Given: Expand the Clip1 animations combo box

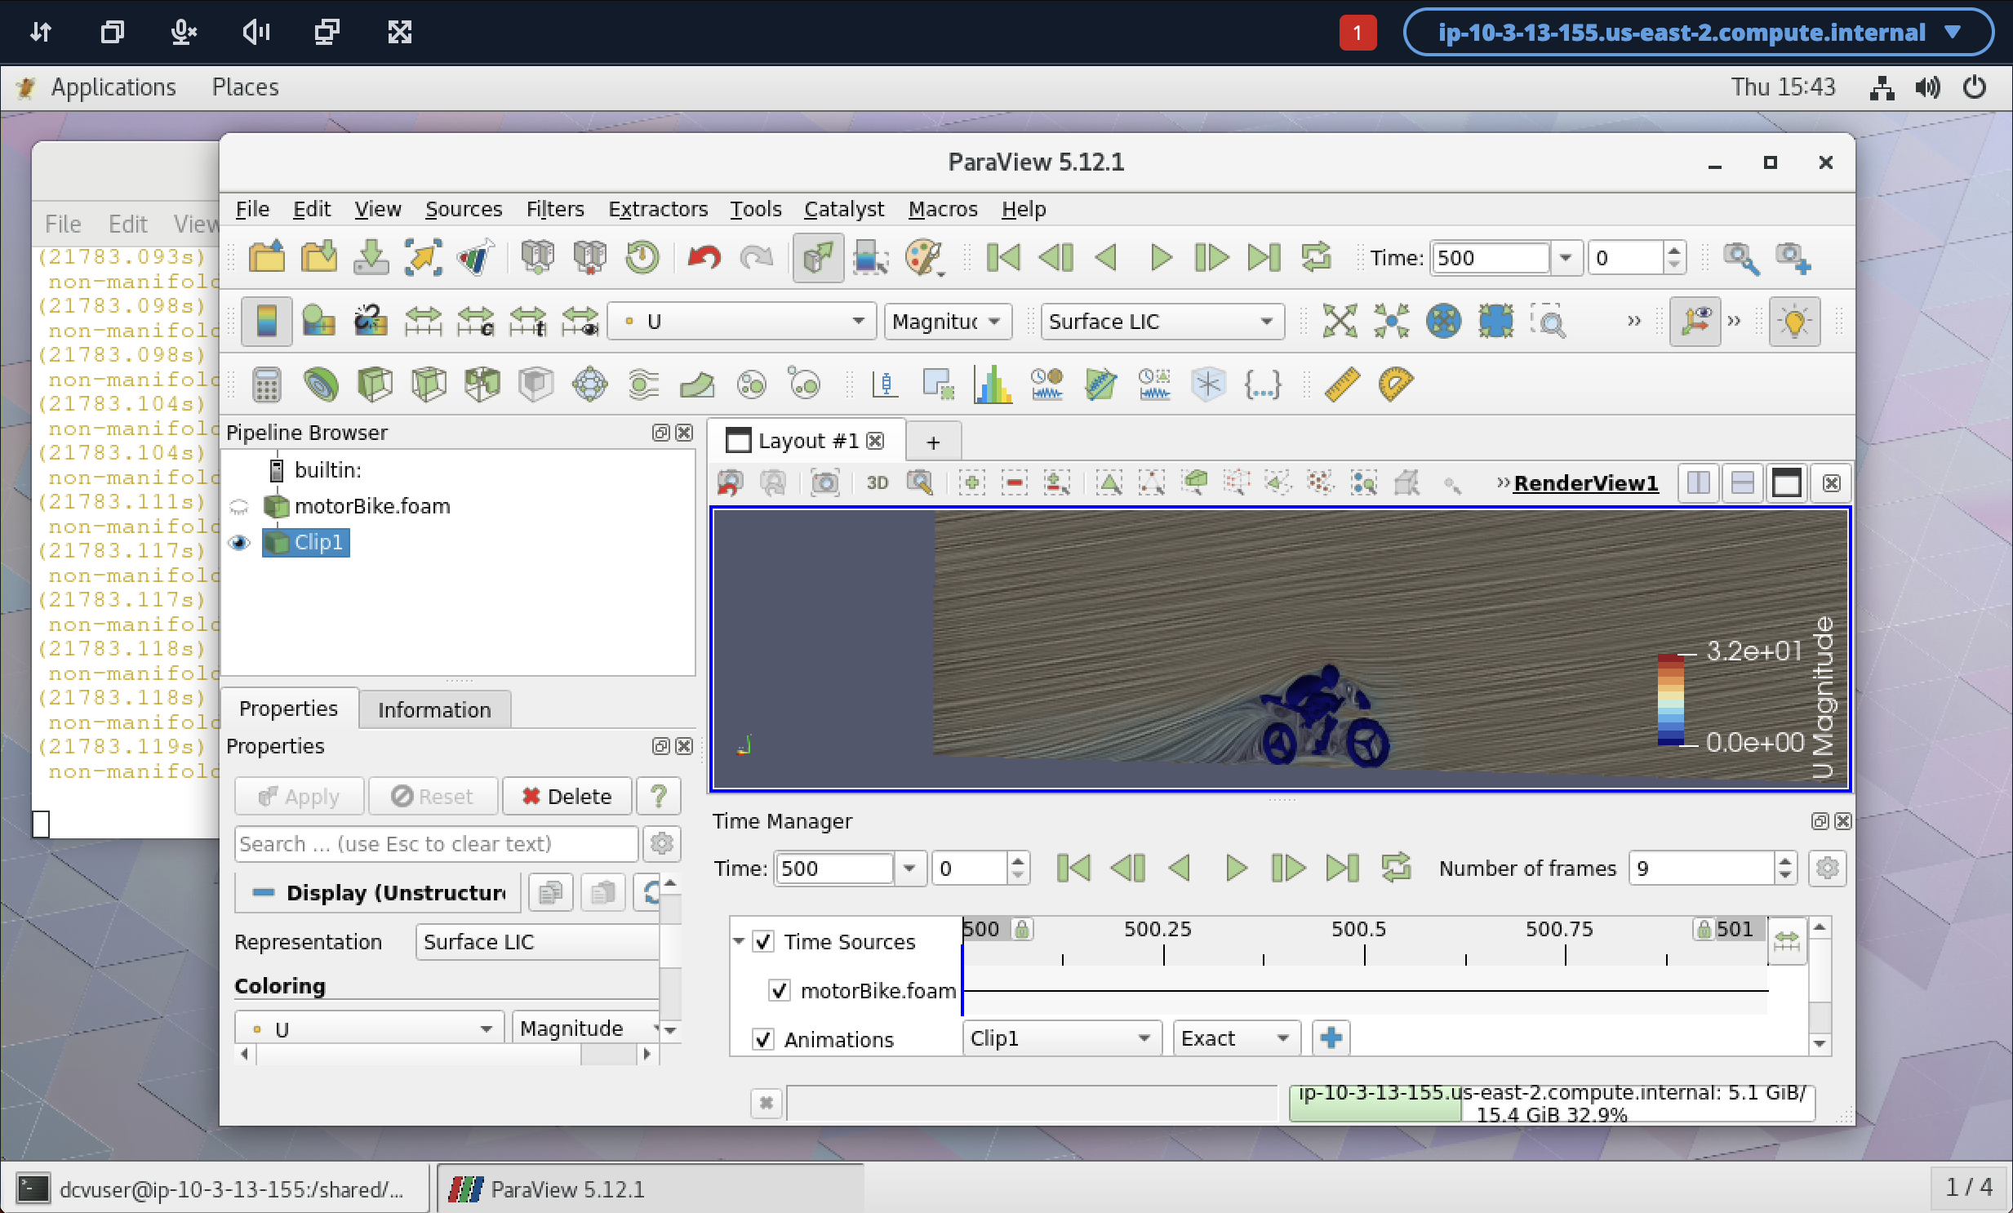Looking at the screenshot, I should coord(1060,1038).
